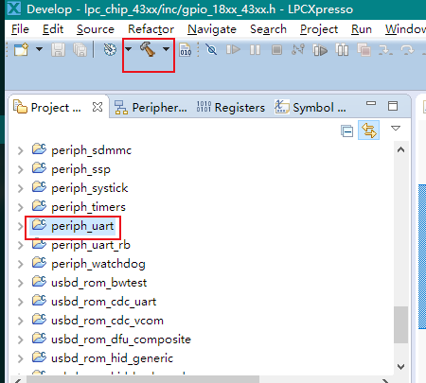Screen dimensions: 426x383
Task: Click the Save disk icon
Action: 58,50
